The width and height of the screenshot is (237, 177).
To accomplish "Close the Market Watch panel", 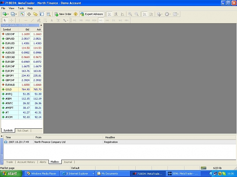I will pos(41,25).
